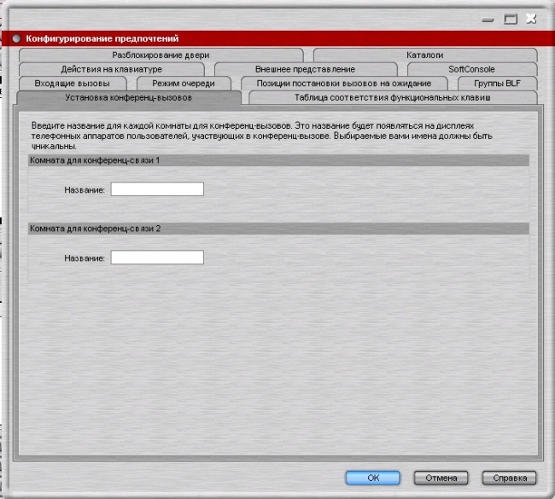The width and height of the screenshot is (555, 499).
Task: Minimize the preferences window
Action: tap(488, 20)
